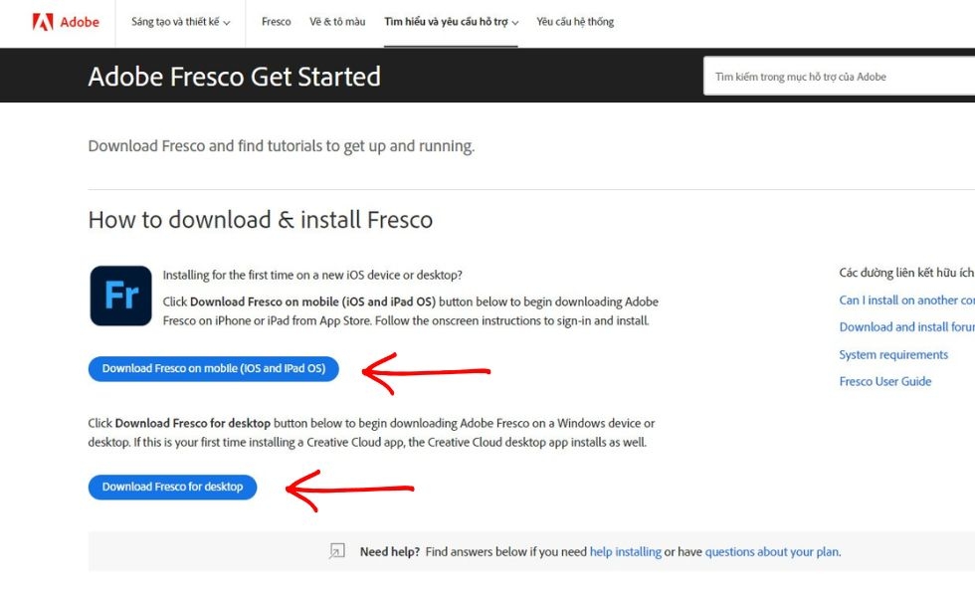Click the Fresco Fr app icon
The height and width of the screenshot is (597, 975).
[x=119, y=294]
